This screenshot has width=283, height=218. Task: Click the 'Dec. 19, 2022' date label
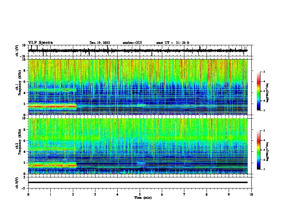click(x=100, y=43)
